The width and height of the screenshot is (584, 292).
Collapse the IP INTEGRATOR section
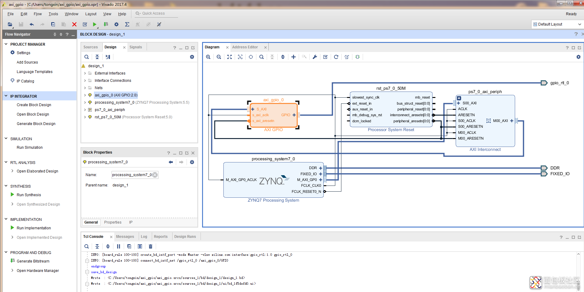coord(6,96)
